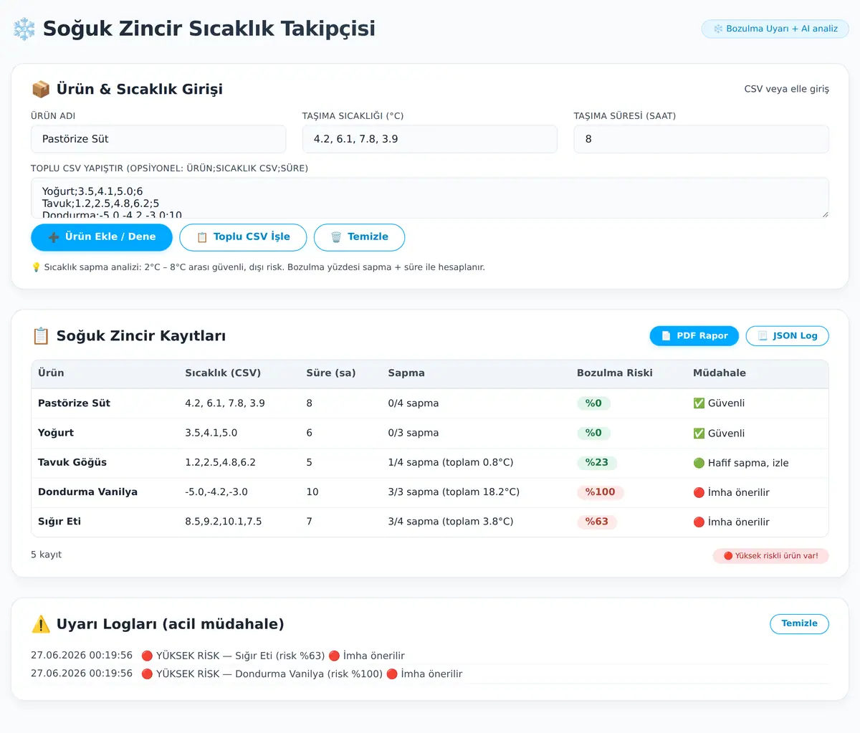
Task: Click the trash can icon on Temizle button
Action: click(x=336, y=237)
